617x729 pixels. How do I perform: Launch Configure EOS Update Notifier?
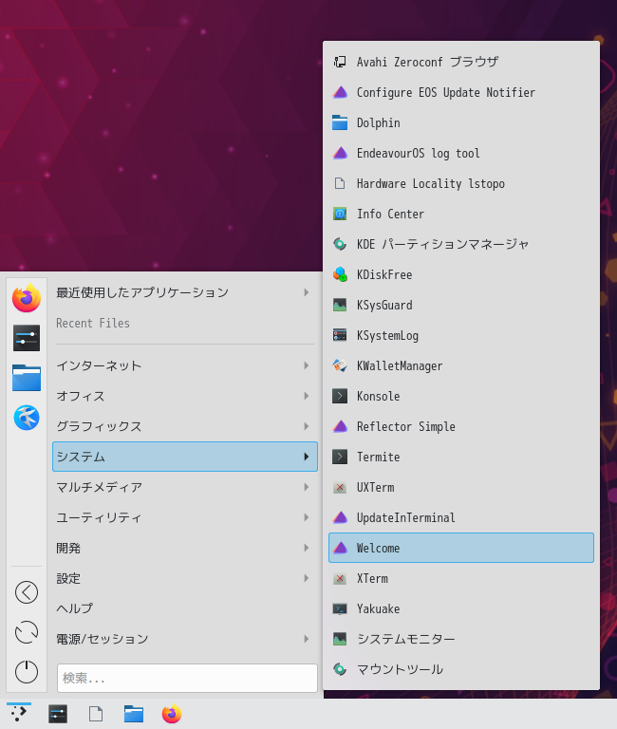pos(461,92)
